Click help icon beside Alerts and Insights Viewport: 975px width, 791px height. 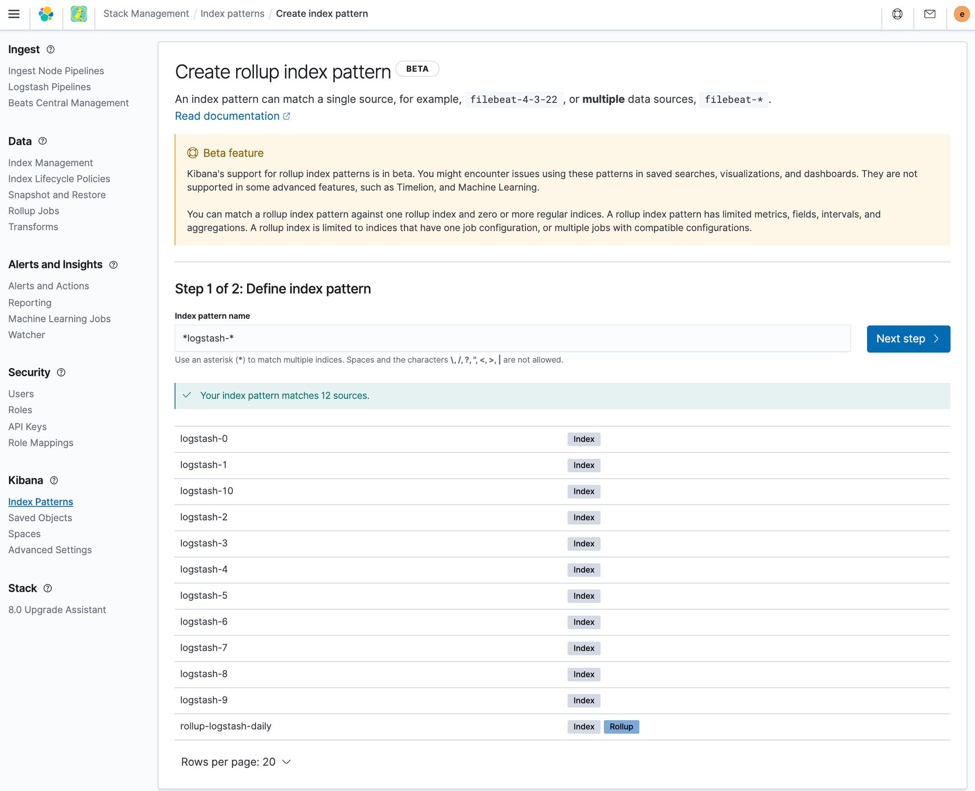pyautogui.click(x=113, y=265)
